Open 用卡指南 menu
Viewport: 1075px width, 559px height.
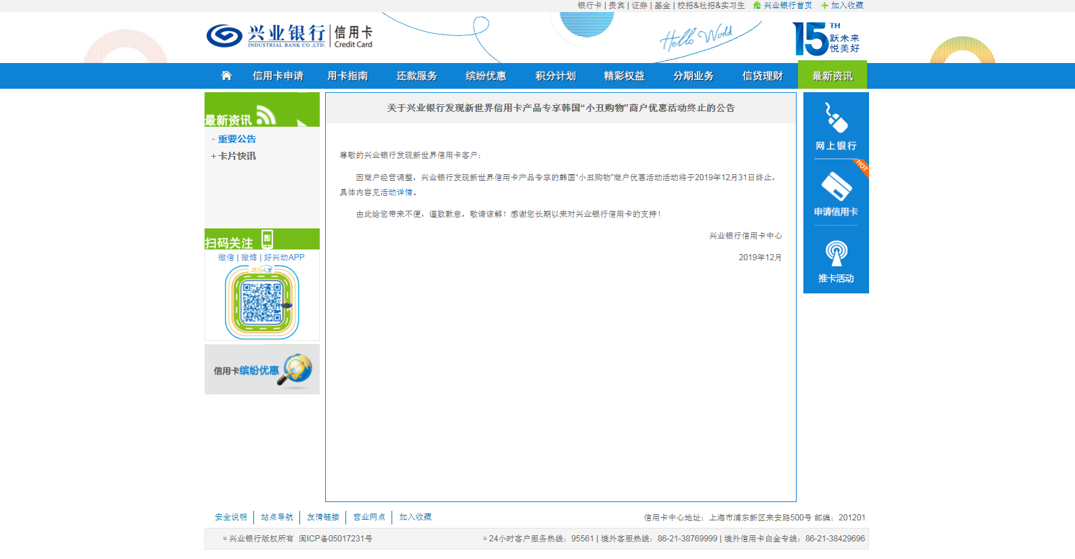pyautogui.click(x=347, y=76)
